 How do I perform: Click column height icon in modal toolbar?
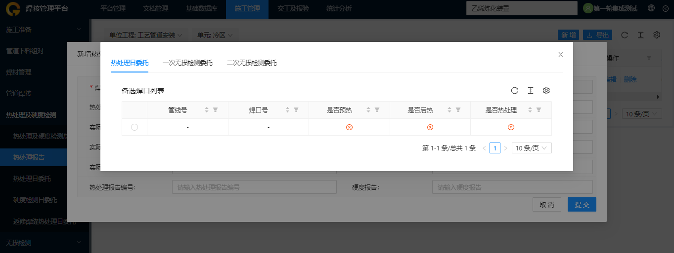530,91
